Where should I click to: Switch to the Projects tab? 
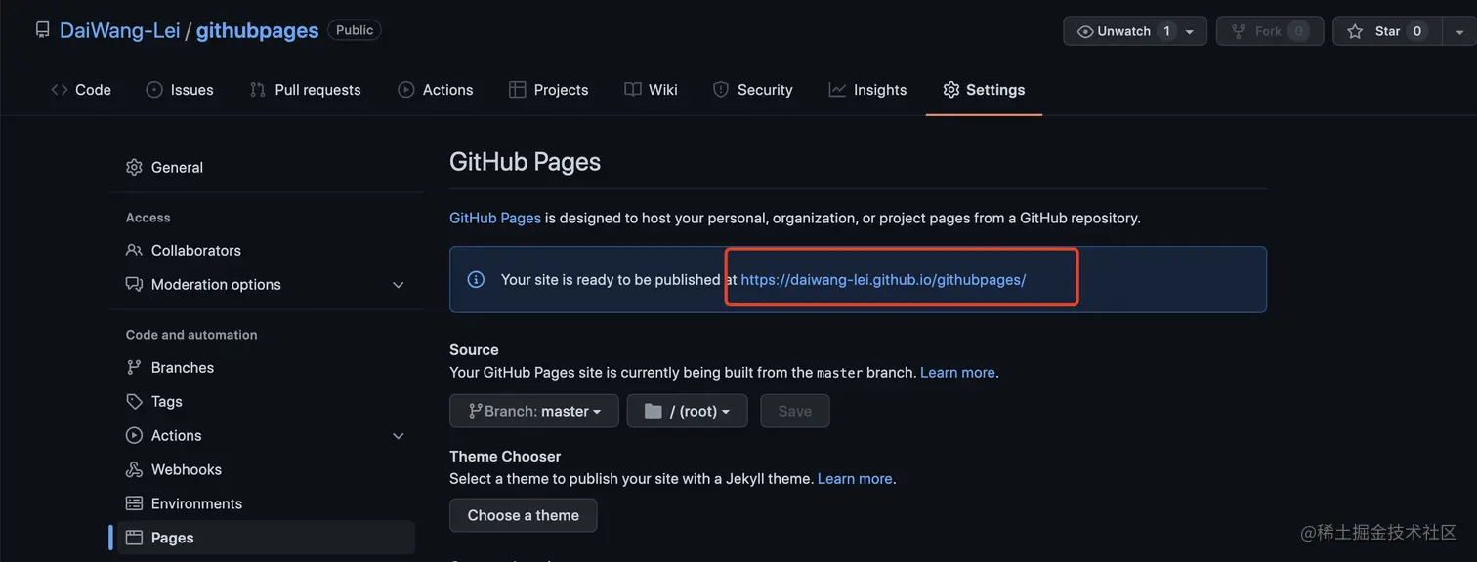549,90
